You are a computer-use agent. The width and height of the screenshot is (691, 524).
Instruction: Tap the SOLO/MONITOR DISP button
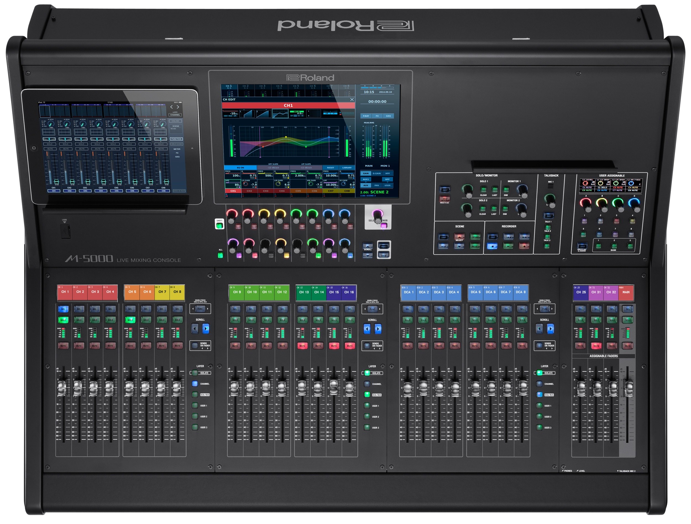(445, 189)
